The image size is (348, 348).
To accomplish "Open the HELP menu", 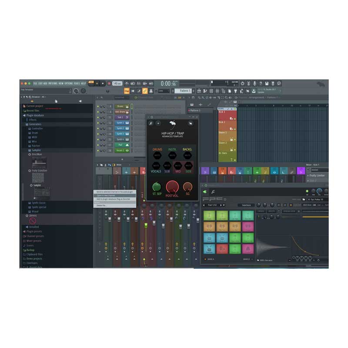I will (83, 84).
